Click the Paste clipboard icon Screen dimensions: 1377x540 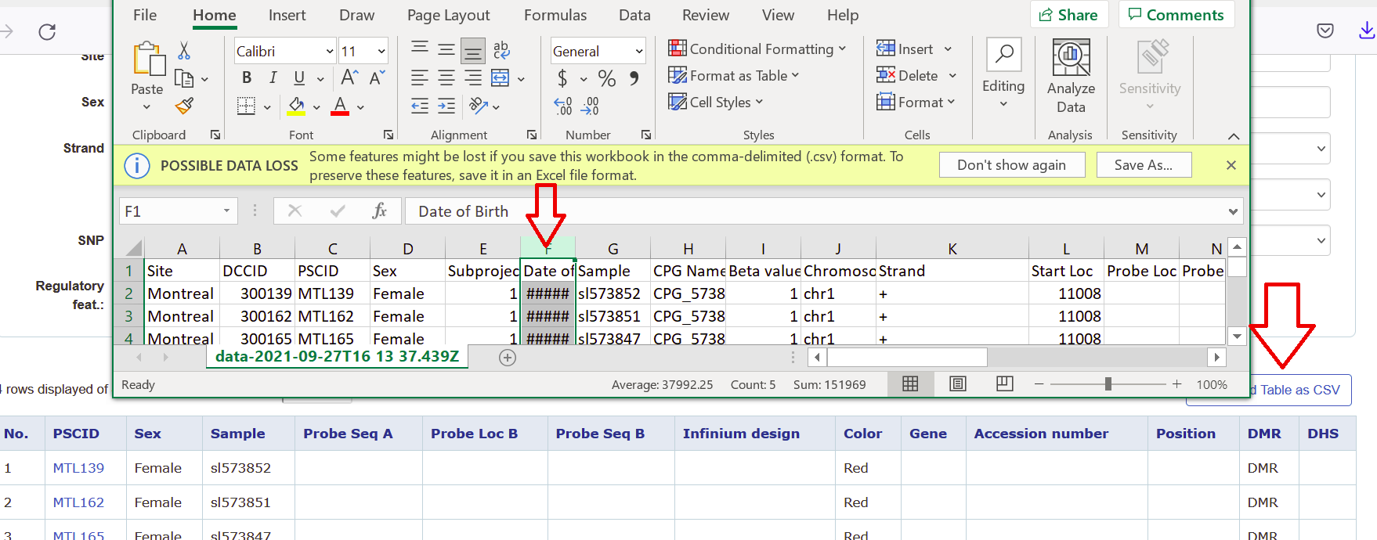(x=148, y=60)
